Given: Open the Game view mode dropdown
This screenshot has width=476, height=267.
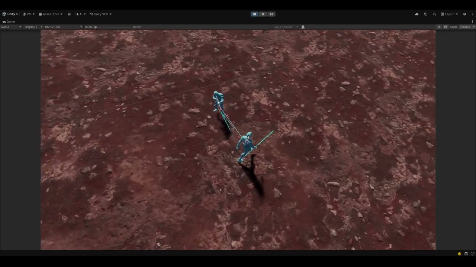Looking at the screenshot, I should point(11,27).
